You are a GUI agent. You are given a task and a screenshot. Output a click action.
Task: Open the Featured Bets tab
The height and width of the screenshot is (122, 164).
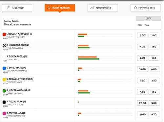tap(146, 8)
